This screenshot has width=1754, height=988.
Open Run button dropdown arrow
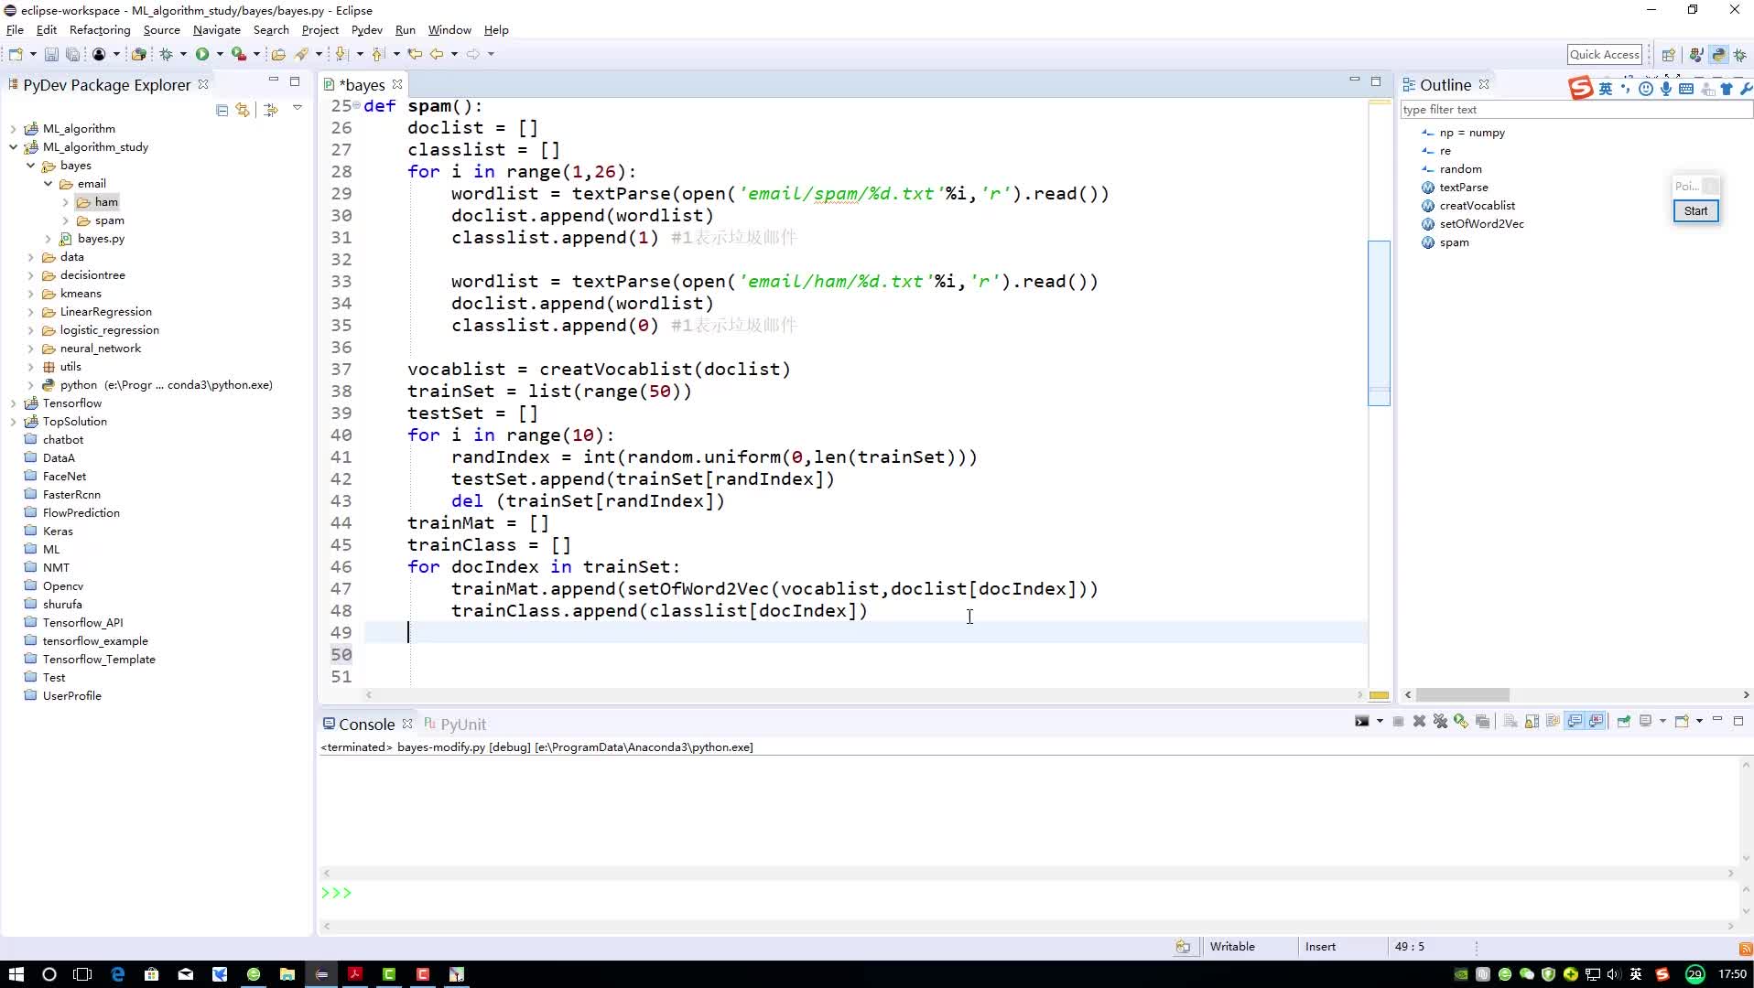[x=220, y=54]
